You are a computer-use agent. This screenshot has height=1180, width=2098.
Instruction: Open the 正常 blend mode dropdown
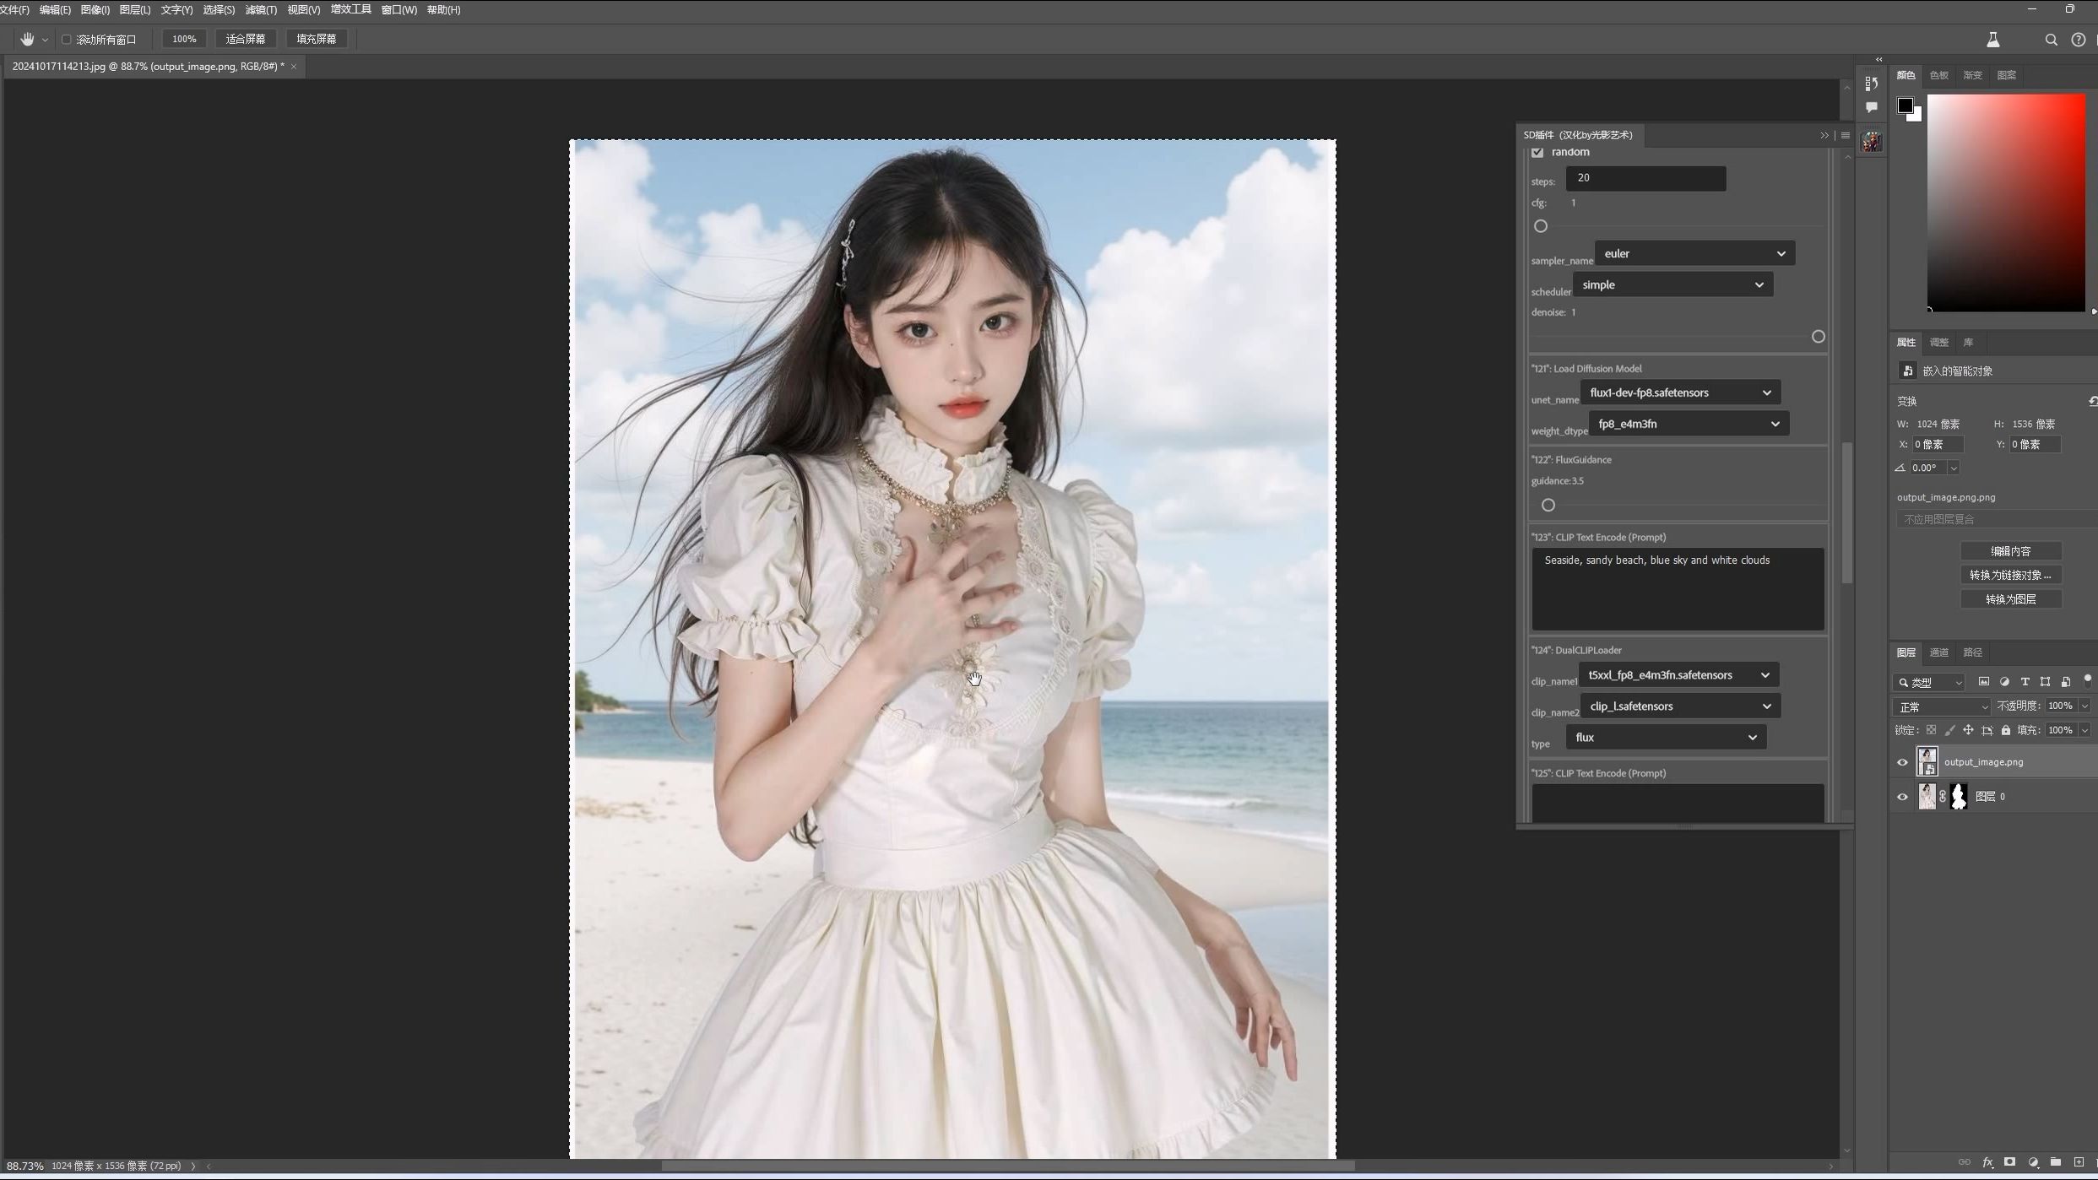click(x=1941, y=706)
